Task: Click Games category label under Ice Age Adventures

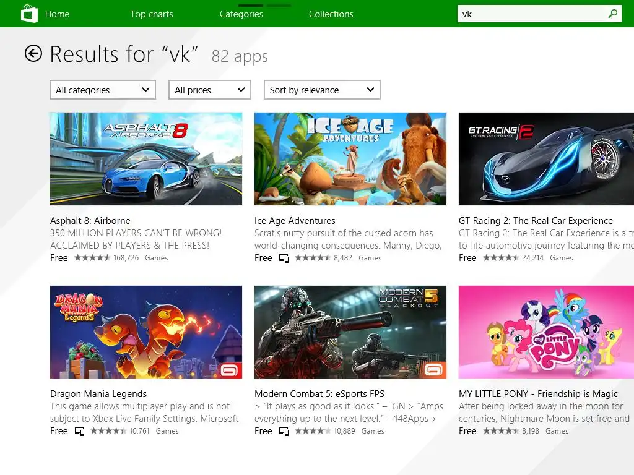Action: 370,258
